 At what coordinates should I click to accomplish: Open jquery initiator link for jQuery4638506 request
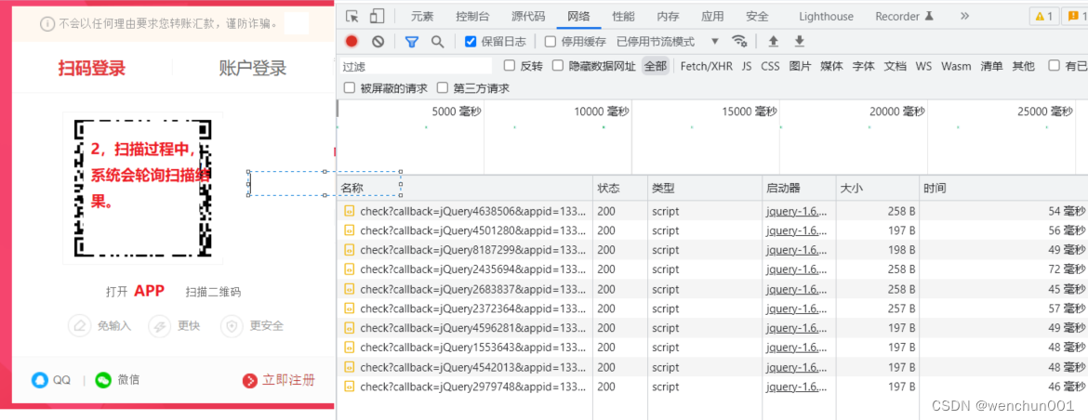pos(797,211)
